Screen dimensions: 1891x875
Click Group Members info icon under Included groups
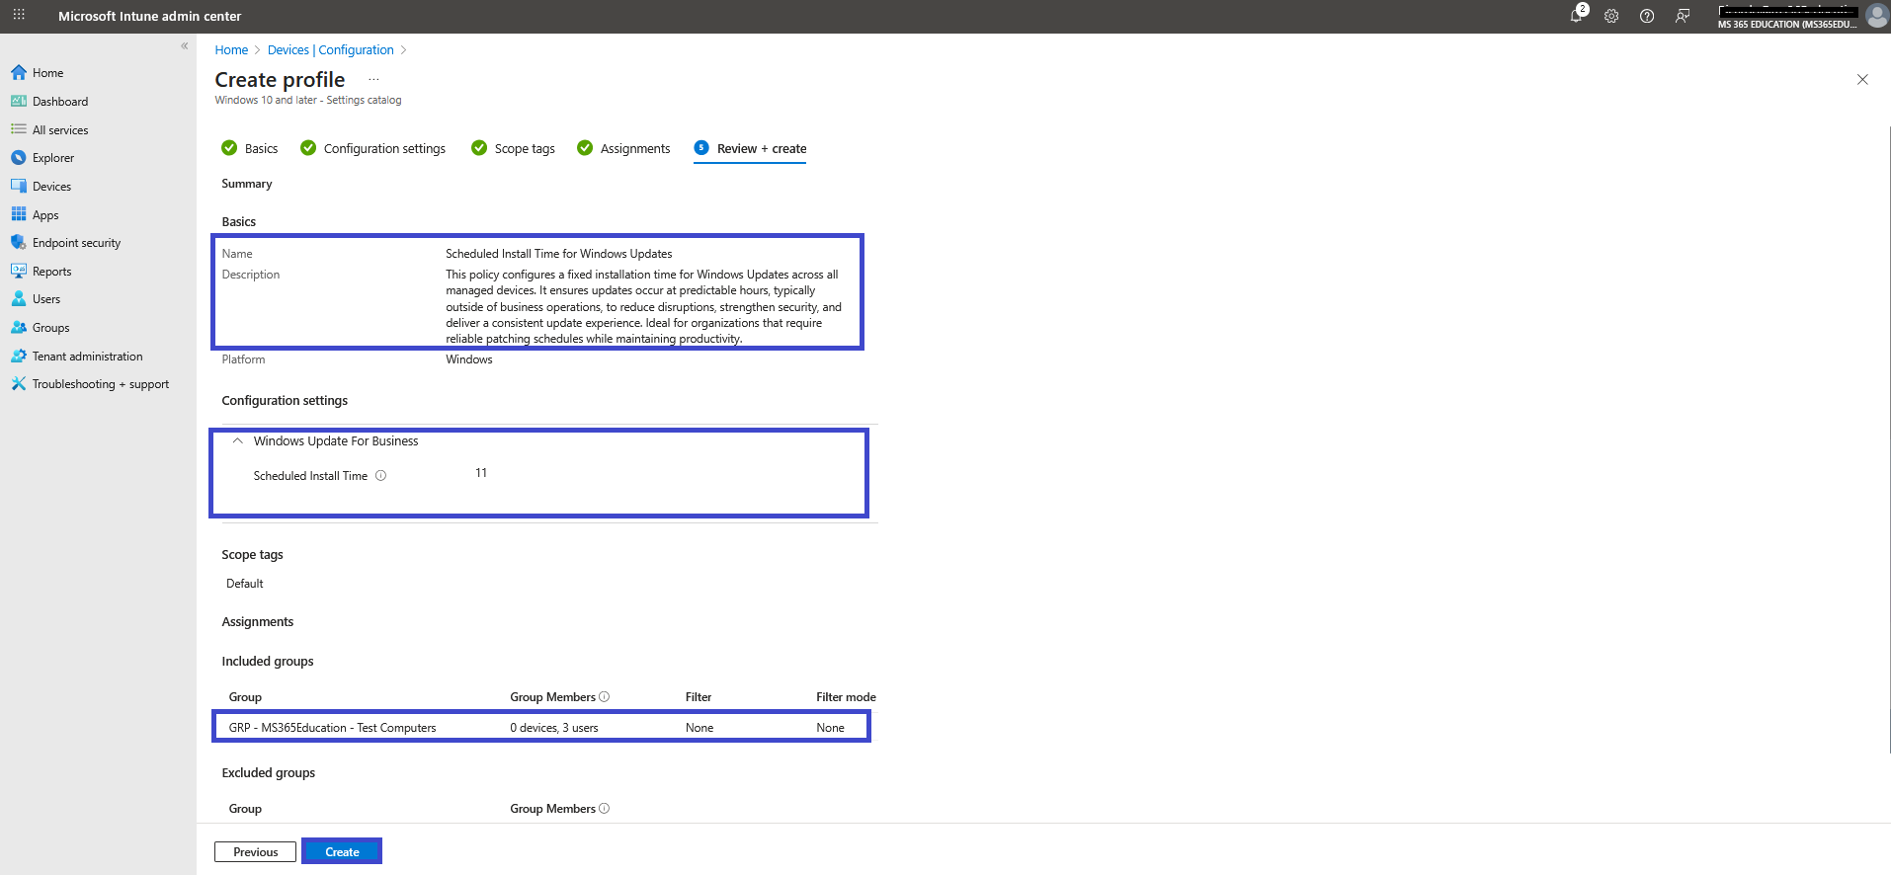605,697
